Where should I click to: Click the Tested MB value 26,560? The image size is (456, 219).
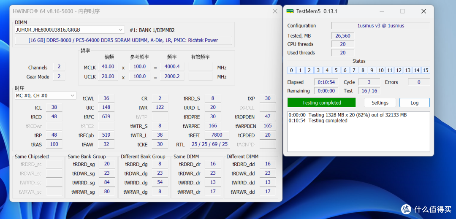tap(342, 36)
